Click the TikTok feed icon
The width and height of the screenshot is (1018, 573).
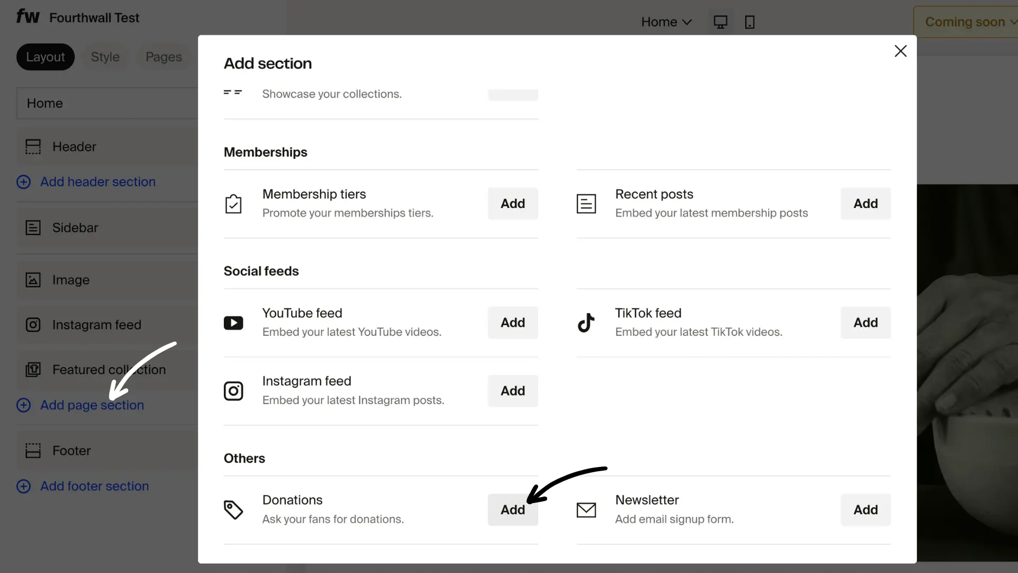point(586,323)
